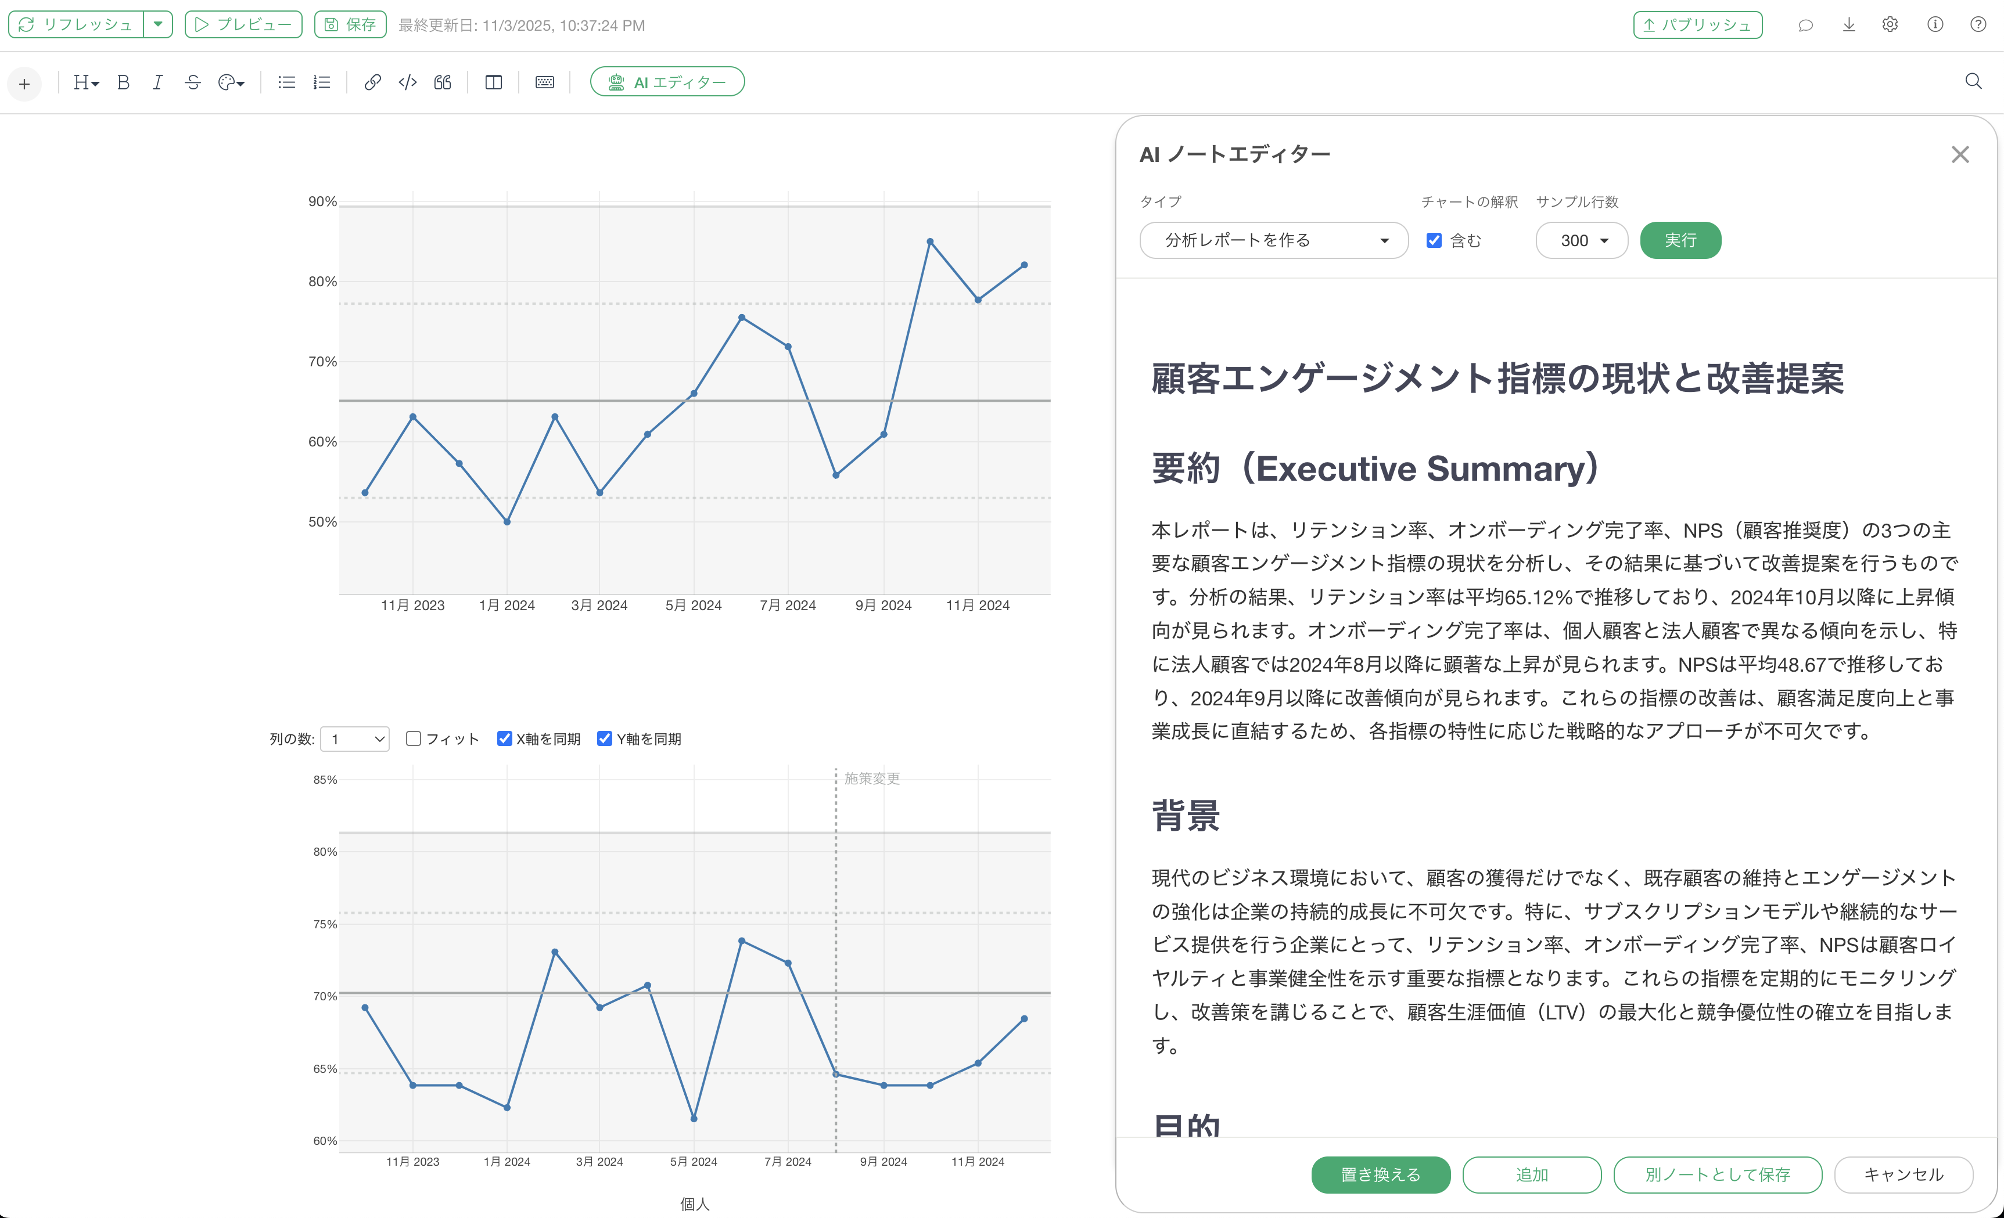
Task: Enable the フィット checkbox
Action: (x=413, y=738)
